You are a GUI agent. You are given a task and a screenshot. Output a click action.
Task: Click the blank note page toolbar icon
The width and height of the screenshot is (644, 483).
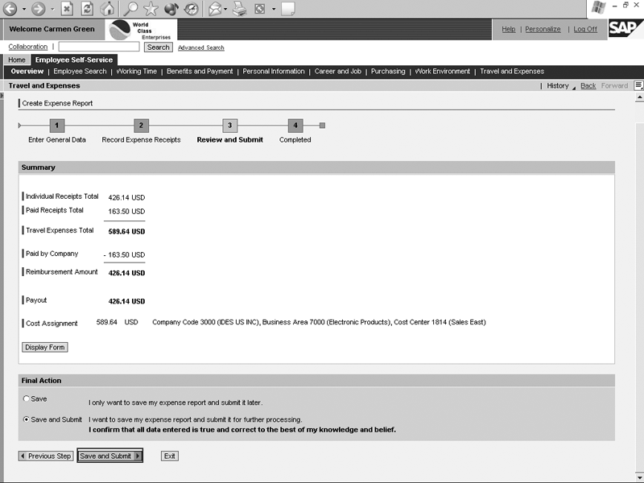click(x=288, y=8)
